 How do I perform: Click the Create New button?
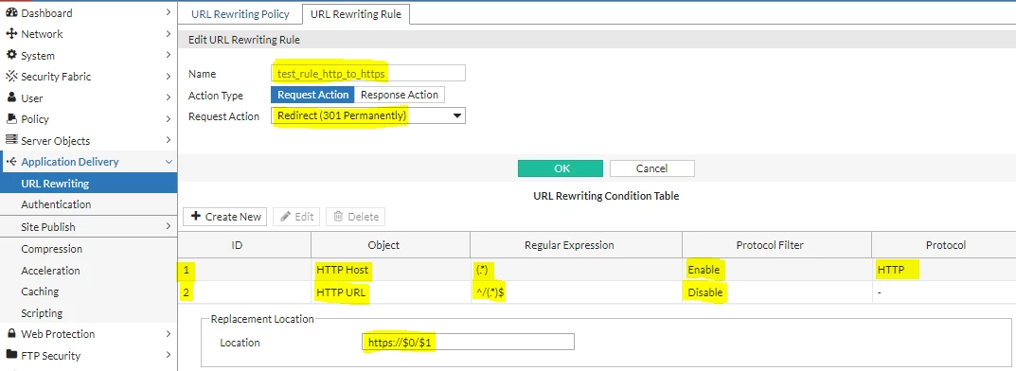click(x=225, y=216)
